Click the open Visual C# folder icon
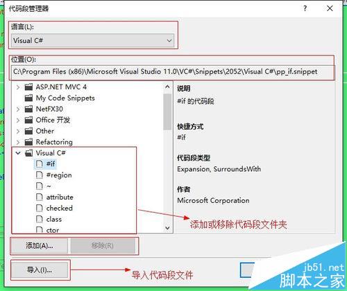347x291 pixels. point(28,153)
